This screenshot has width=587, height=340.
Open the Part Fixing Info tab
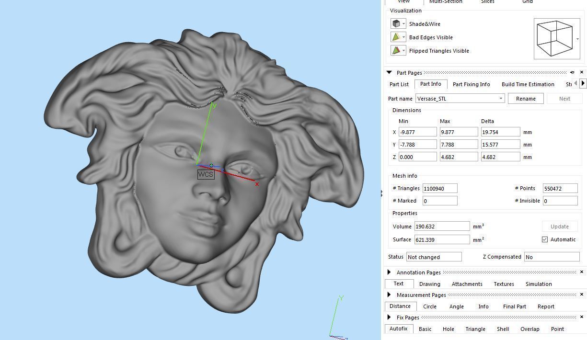tap(472, 84)
